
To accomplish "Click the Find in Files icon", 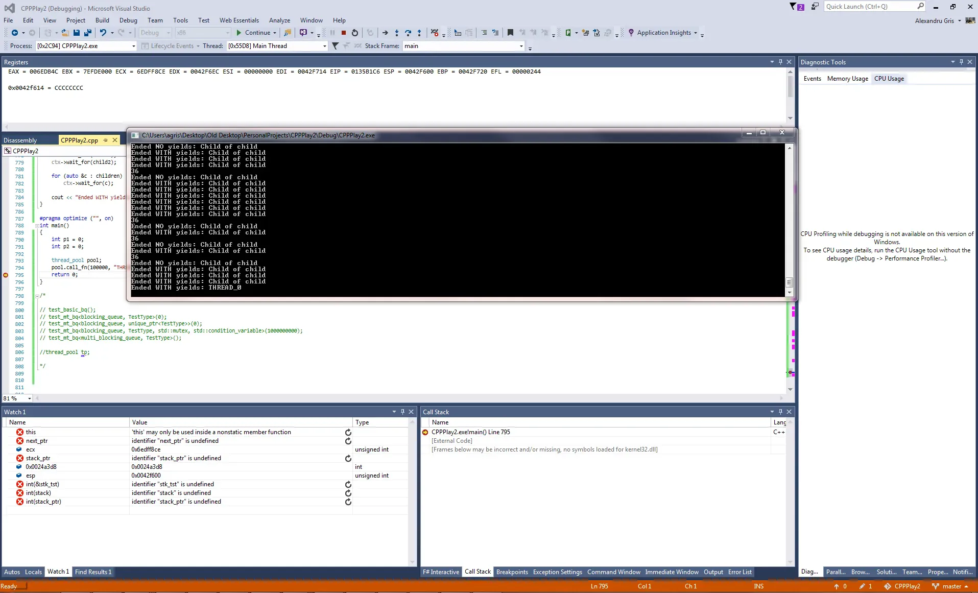I will [x=288, y=33].
